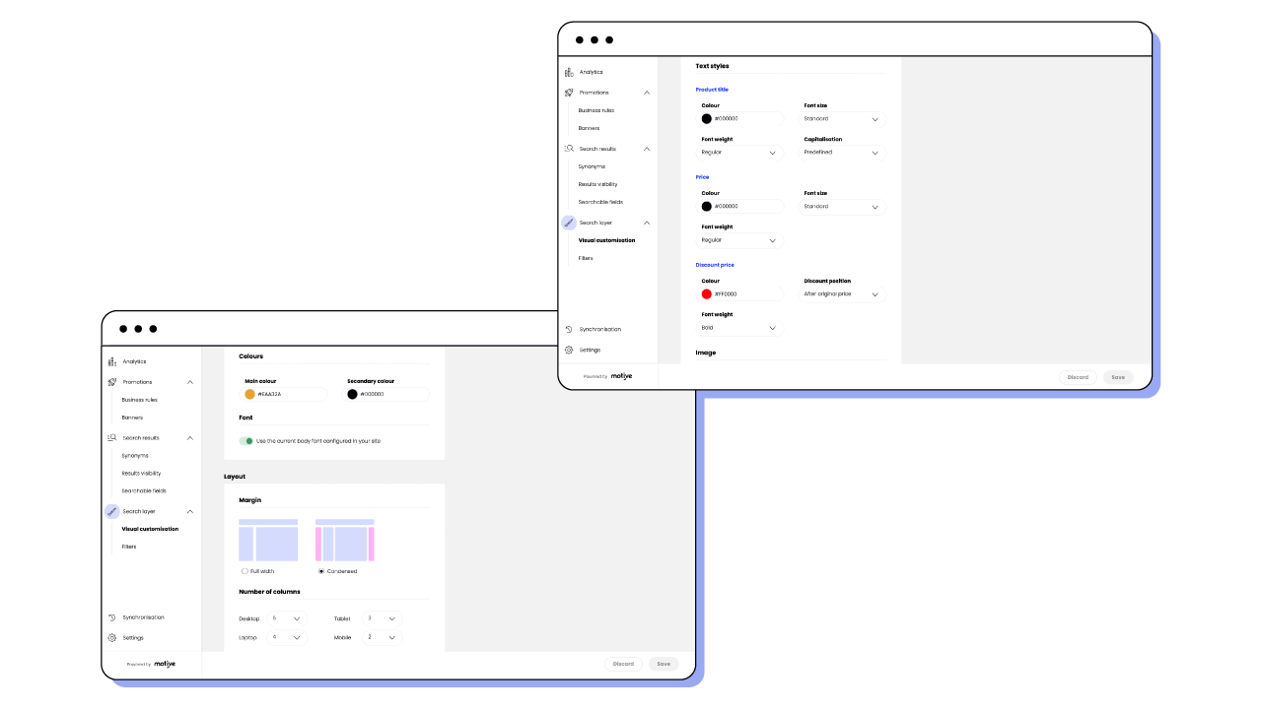Open the Font weight dropdown under Product title
Viewport: 1262px width, 709px height.
[x=739, y=152]
